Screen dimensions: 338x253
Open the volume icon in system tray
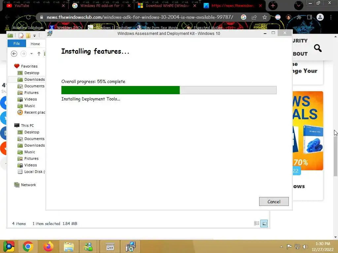click(x=305, y=247)
